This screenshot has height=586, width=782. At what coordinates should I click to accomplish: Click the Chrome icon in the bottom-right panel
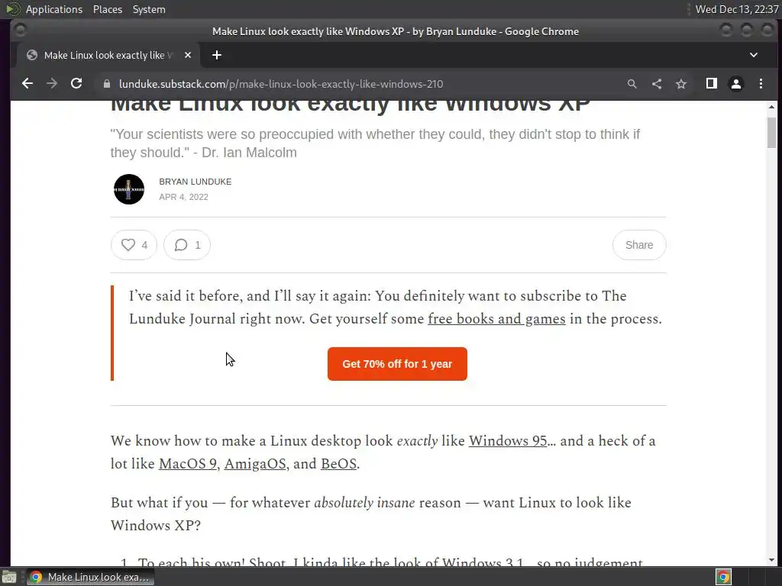(723, 577)
